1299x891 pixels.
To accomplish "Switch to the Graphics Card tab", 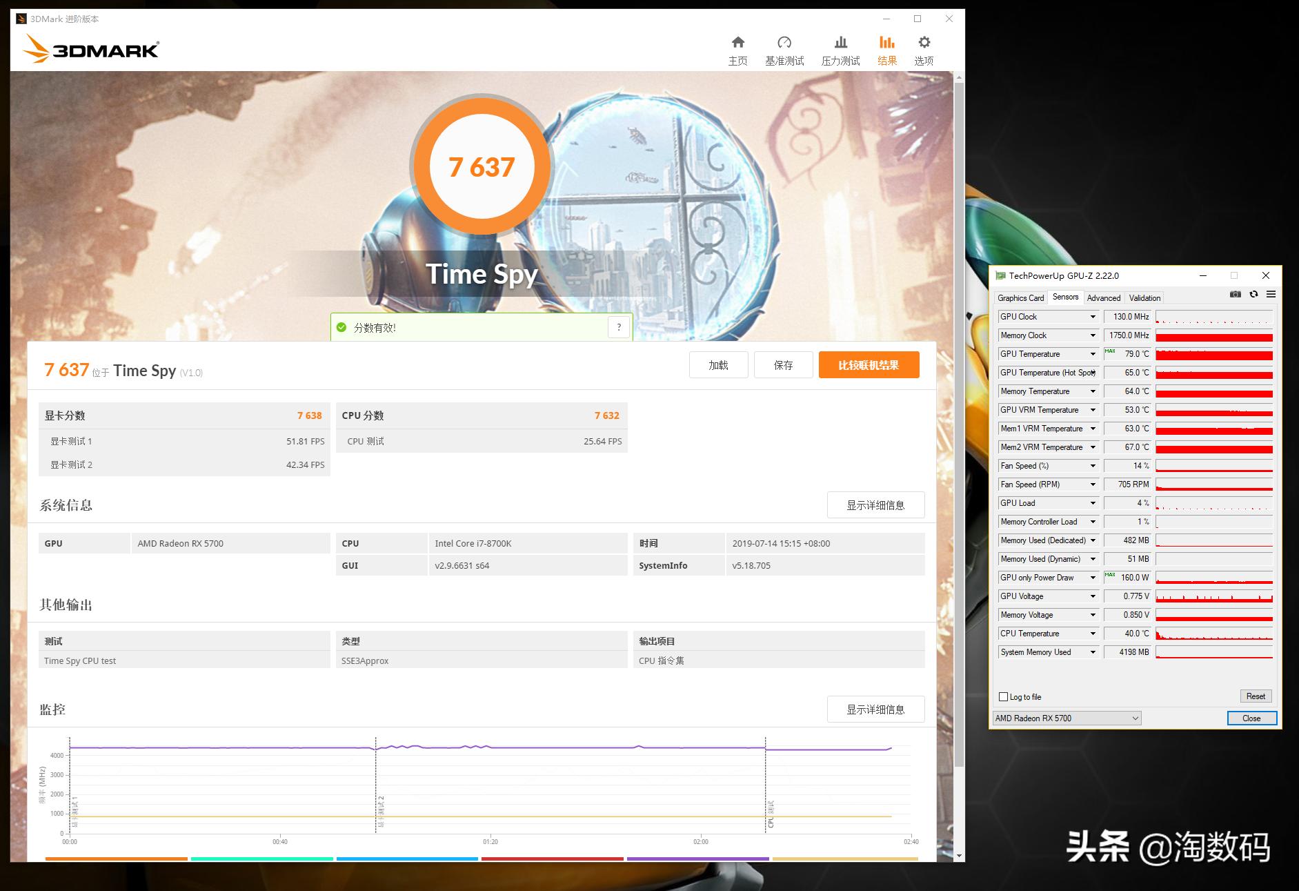I will [1020, 297].
